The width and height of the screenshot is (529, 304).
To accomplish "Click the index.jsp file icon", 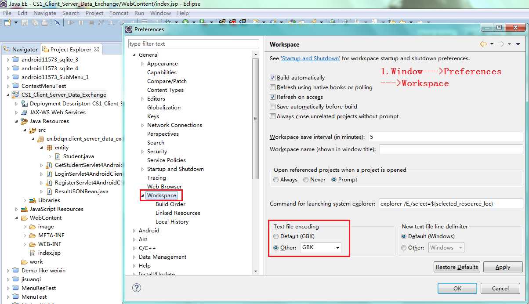I will (33, 253).
